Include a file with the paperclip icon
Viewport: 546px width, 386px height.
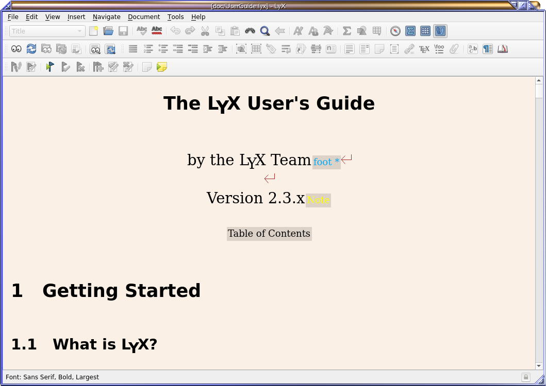[x=454, y=49]
